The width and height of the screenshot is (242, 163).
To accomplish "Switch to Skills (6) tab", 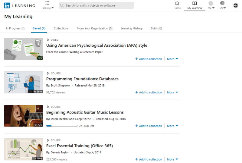I will pos(156,28).
